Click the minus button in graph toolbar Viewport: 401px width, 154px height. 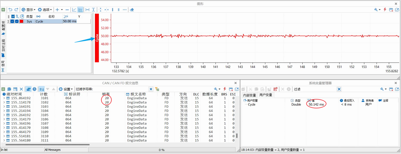67,10
